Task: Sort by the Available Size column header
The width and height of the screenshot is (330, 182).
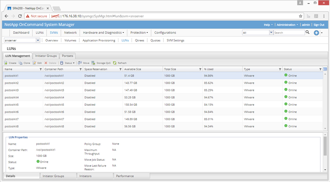Action: coord(142,69)
